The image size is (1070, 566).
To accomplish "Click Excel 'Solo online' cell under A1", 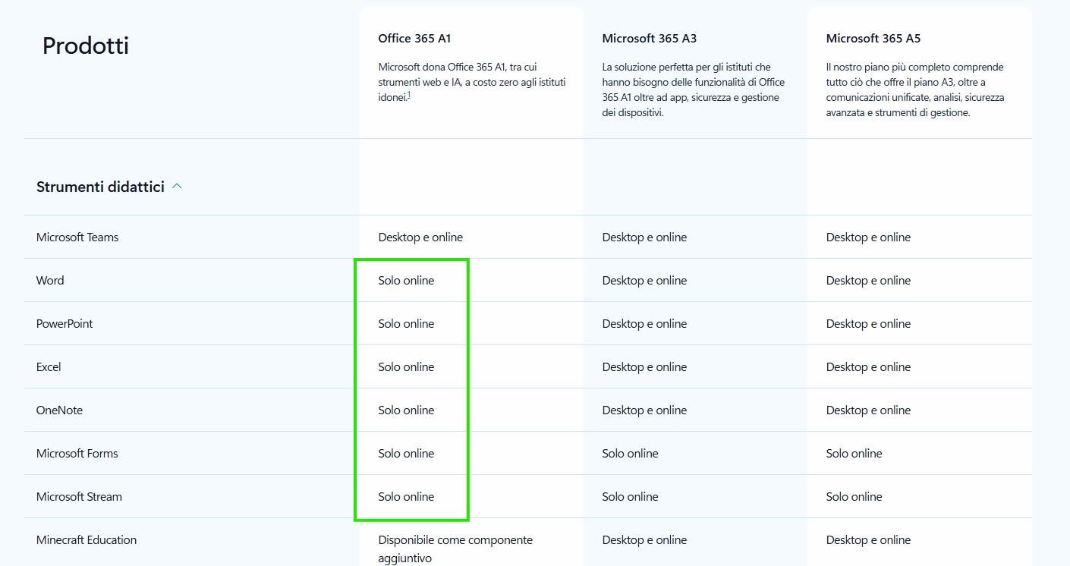I will click(x=407, y=367).
